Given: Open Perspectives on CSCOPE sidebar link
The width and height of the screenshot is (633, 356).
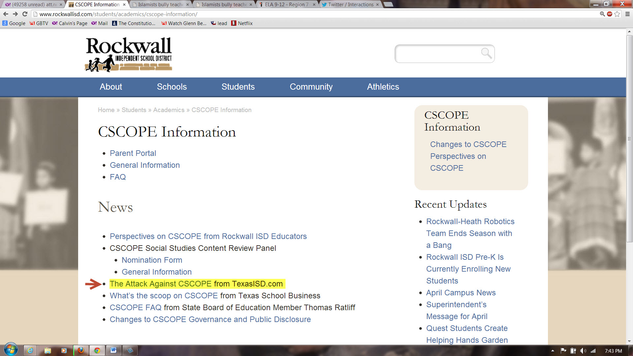Looking at the screenshot, I should click(458, 162).
